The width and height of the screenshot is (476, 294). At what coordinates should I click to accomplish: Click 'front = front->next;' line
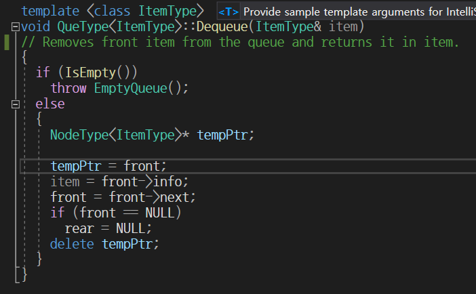[123, 197]
